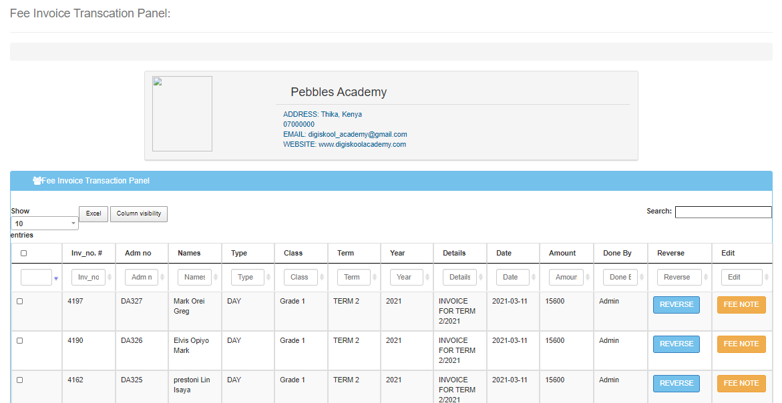Click the sort arrows beside Amount filter
The image size is (782, 403).
pos(588,278)
